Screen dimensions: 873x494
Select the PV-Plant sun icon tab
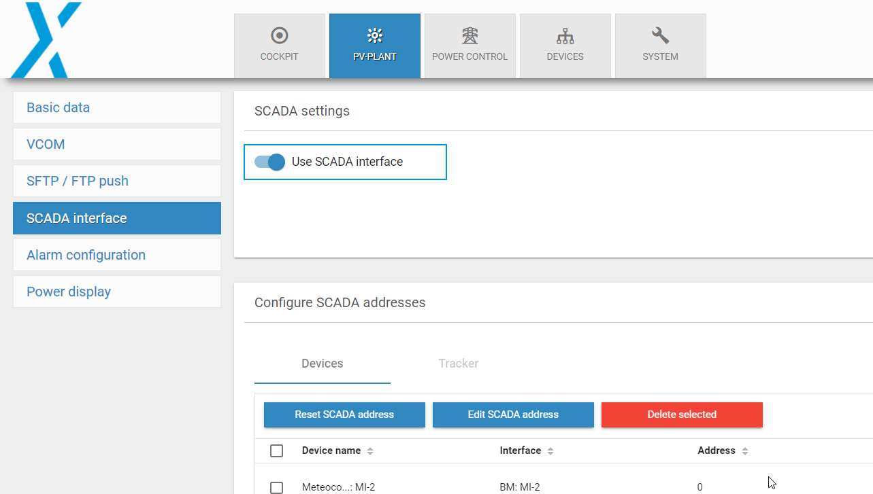[x=374, y=46]
